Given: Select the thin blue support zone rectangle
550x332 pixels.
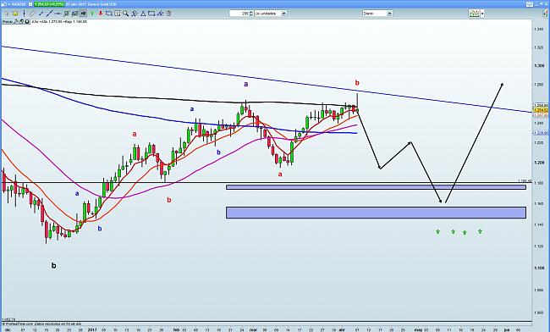Looking at the screenshot, I should pos(376,187).
